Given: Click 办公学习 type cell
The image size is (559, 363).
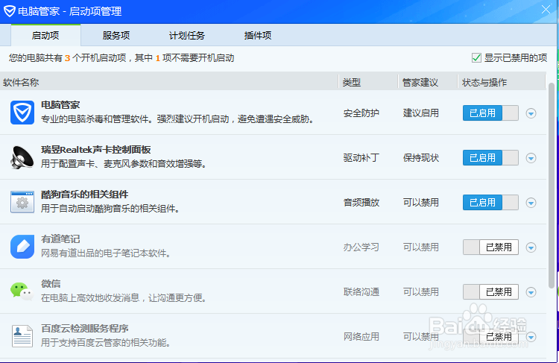Looking at the screenshot, I should [x=361, y=247].
